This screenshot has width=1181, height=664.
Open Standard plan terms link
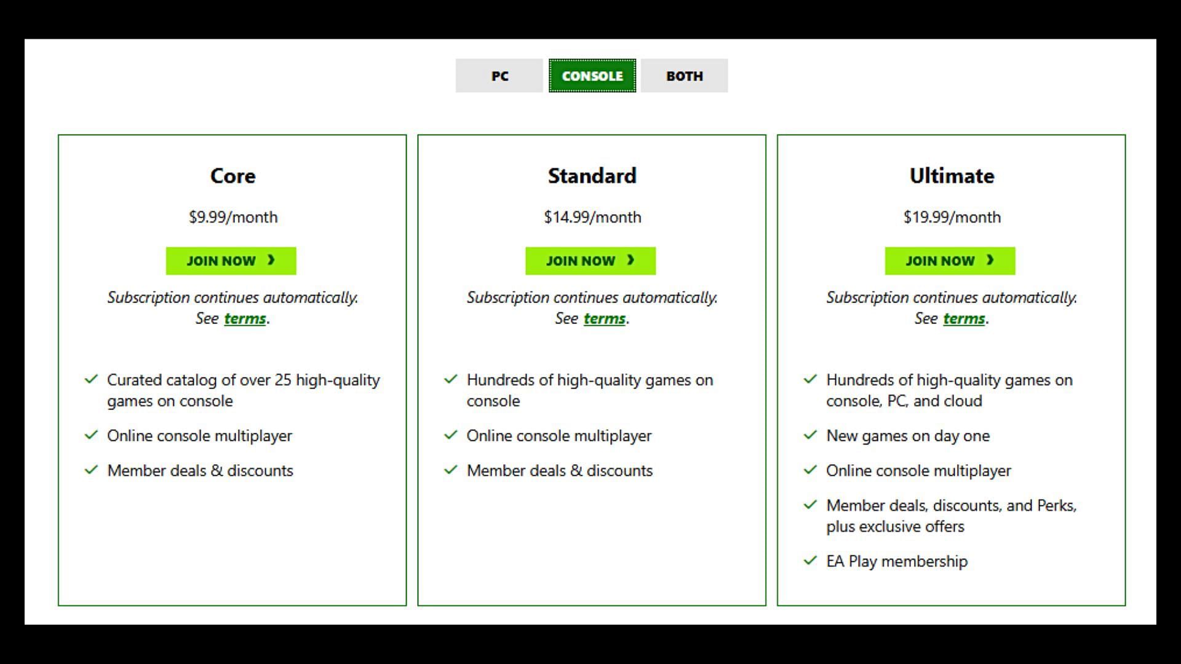[x=605, y=318]
